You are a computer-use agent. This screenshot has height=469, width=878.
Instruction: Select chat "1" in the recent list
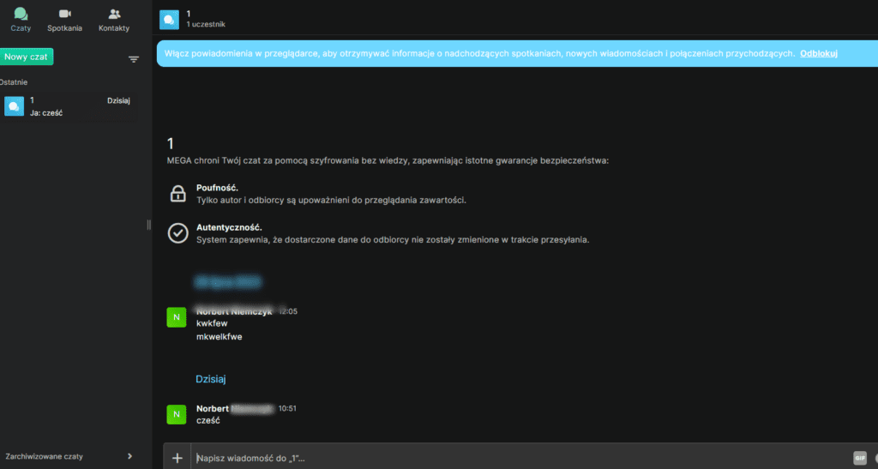click(69, 106)
